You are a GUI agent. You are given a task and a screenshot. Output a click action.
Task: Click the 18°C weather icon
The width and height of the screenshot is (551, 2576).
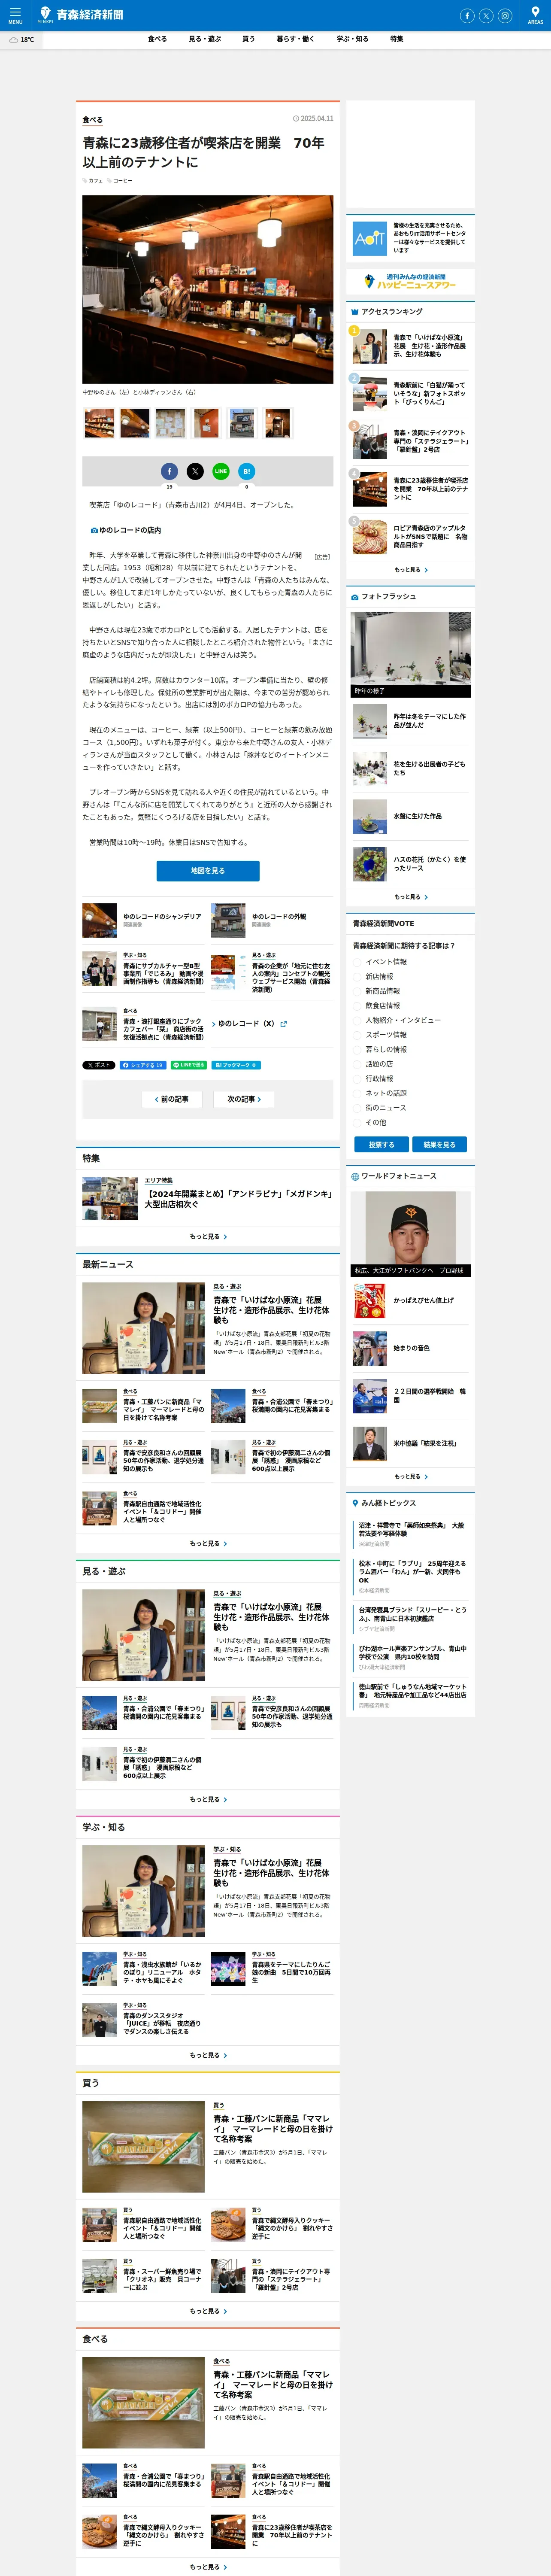[x=14, y=40]
